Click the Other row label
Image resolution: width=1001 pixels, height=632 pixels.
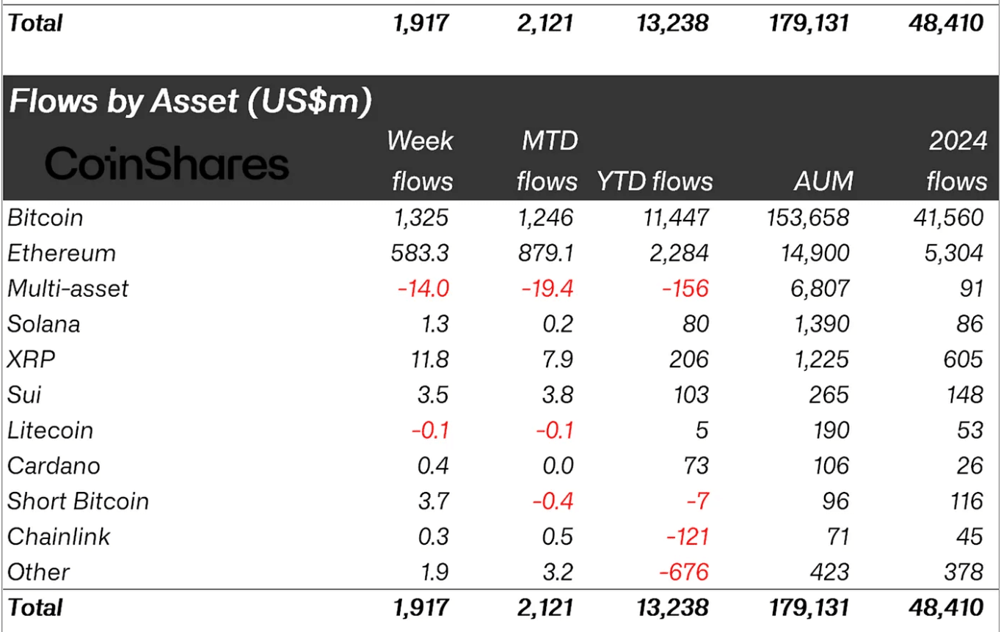point(38,572)
